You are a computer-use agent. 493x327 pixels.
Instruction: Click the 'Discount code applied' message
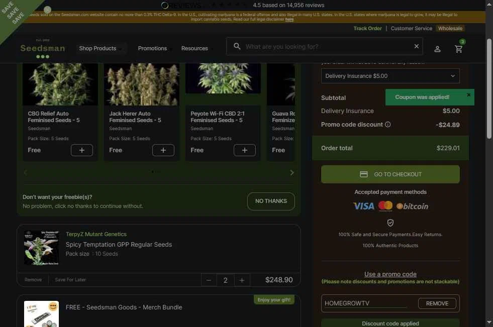tap(390, 323)
